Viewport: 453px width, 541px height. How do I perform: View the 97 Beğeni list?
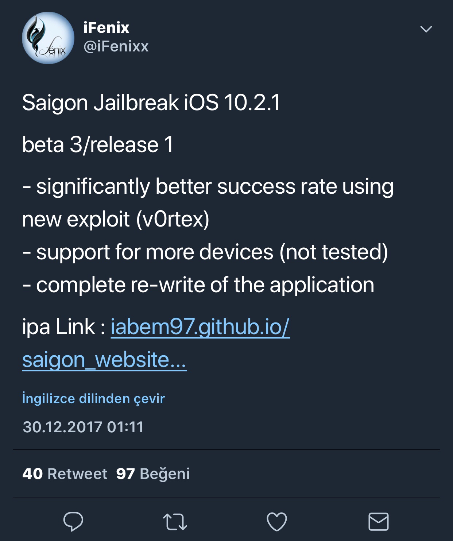[153, 474]
